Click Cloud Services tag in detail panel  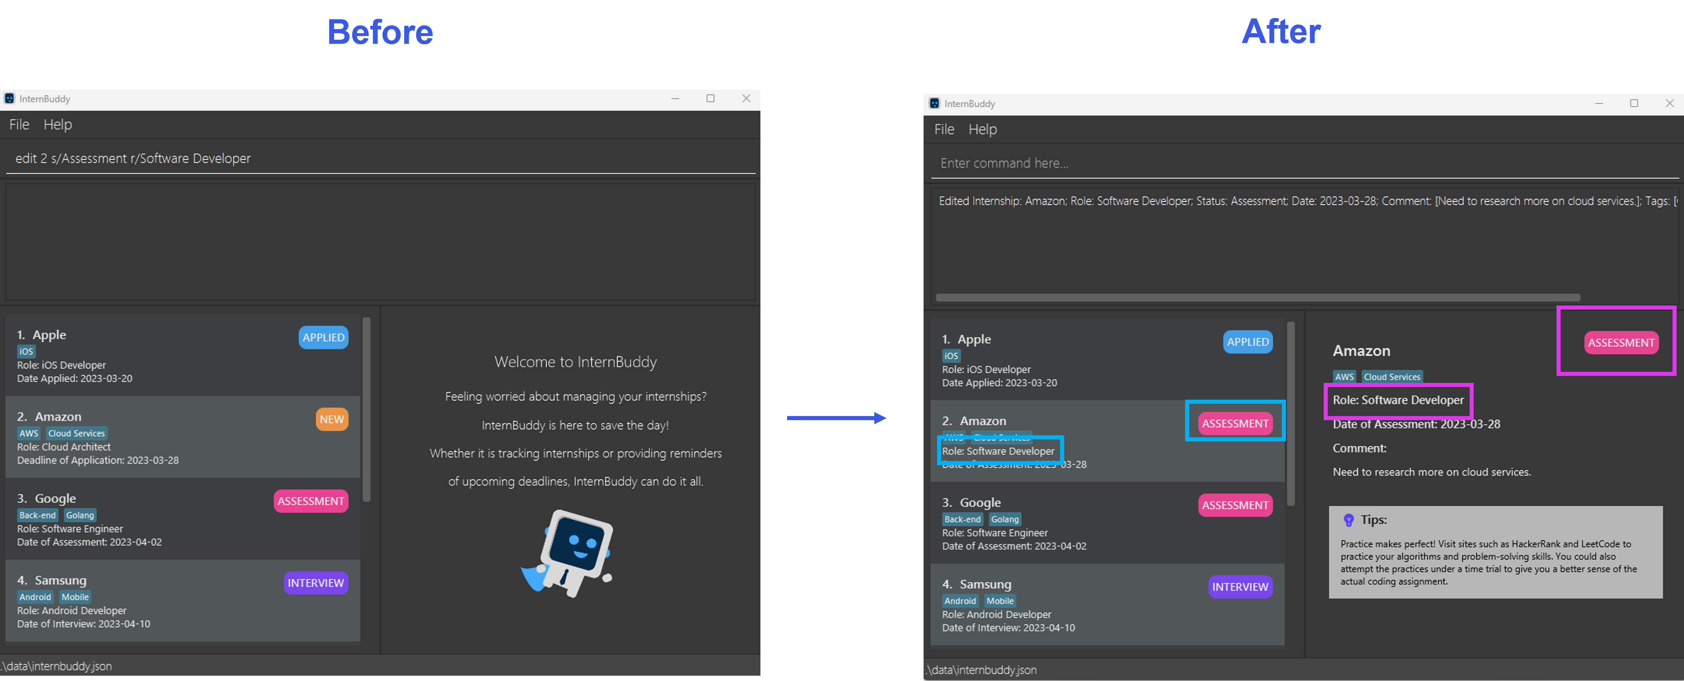(x=1392, y=377)
